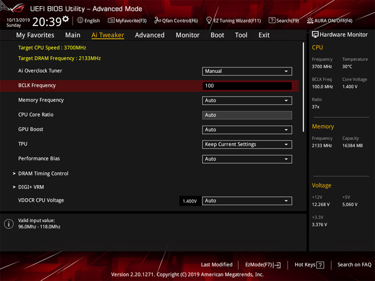Switch to the My Favorites tab
This screenshot has height=281, width=375.
(35, 35)
